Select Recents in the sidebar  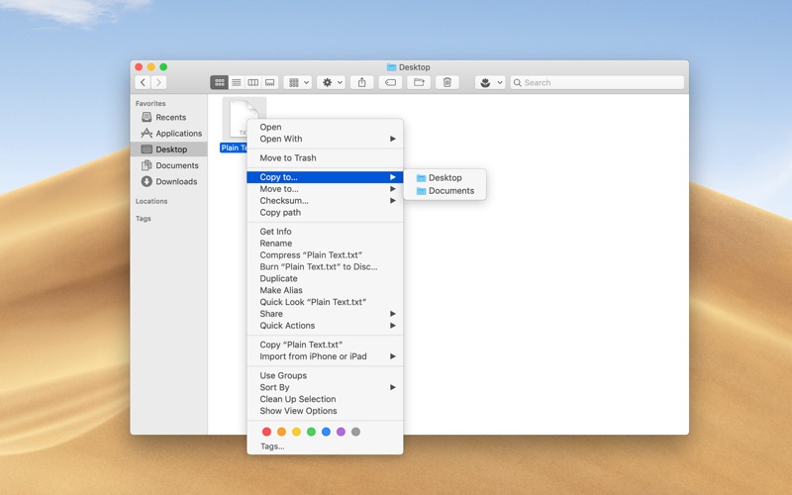coord(168,117)
